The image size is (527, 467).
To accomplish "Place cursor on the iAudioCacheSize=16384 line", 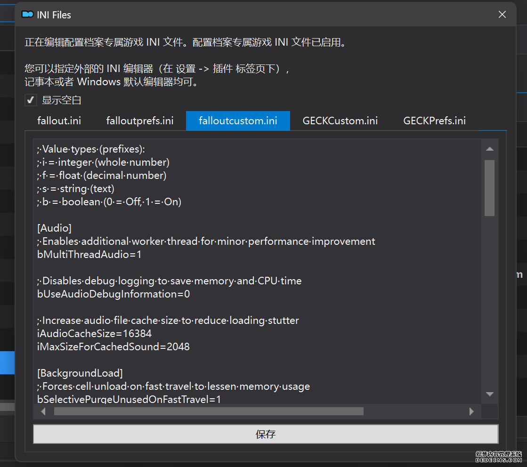I will 94,334.
